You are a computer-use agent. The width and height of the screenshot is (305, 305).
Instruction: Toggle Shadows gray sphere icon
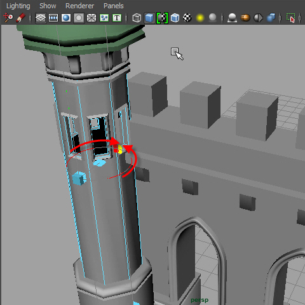tap(213, 18)
